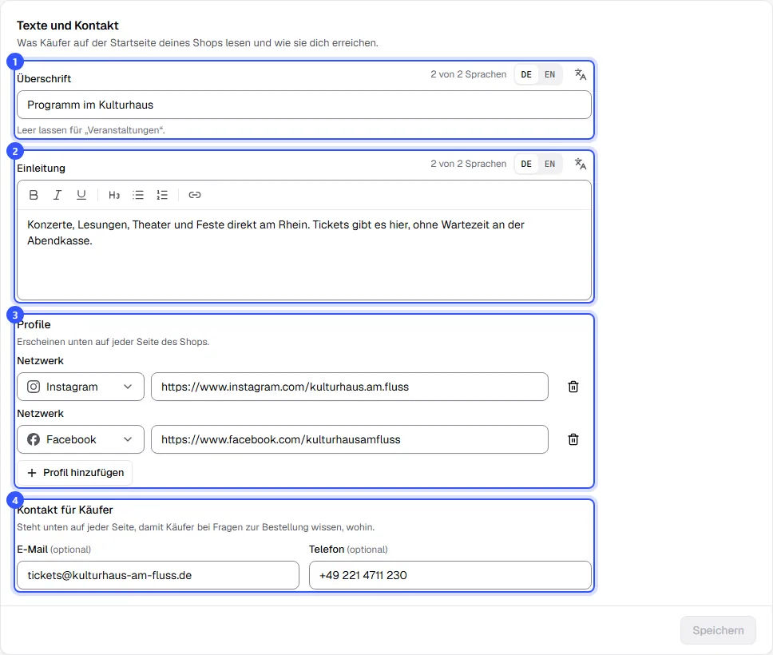Click the 'Texte und Kontakt' heading
The image size is (773, 655).
68,26
